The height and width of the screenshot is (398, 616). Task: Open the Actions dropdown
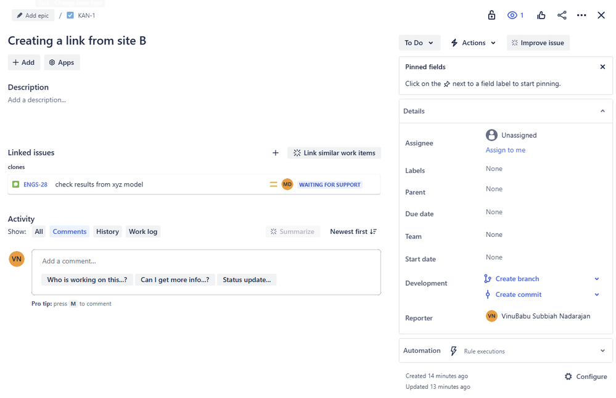point(474,43)
